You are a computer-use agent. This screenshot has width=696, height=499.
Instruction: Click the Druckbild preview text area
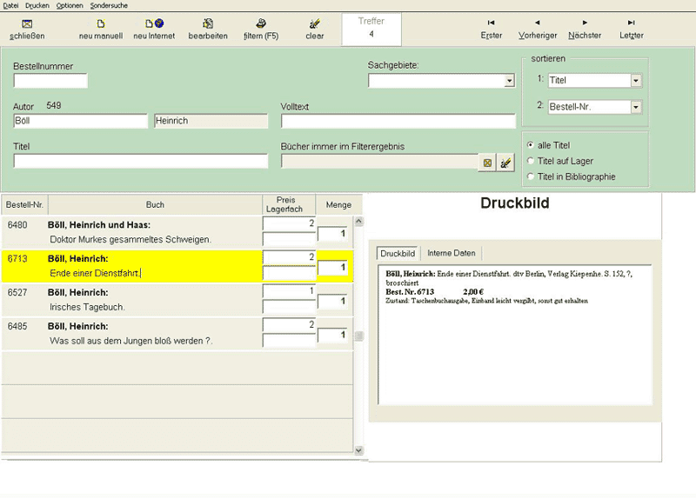(x=515, y=335)
